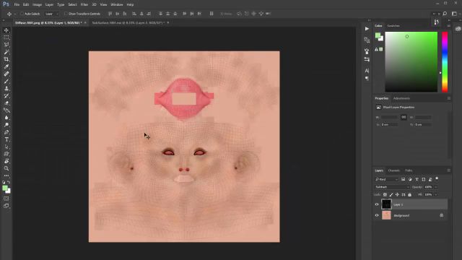
Task: Open the Fill slider dropdown arrow
Action: click(x=436, y=194)
